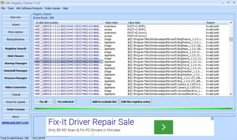The width and height of the screenshot is (237, 140).
Task: Launch the Wizard button
Action: pos(16,25)
